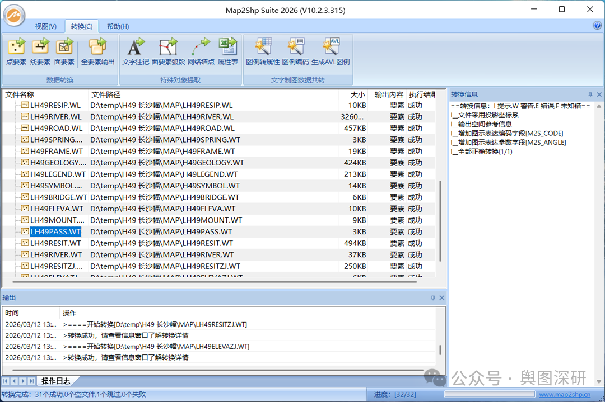Click the 面要素弧段 polygon arc extraction icon
Viewport: 605px width, 402px height.
168,51
